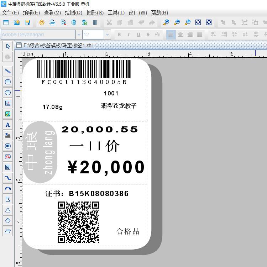The image size is (267, 267).
Task: Click the database settings cylinder icon
Action: pyautogui.click(x=74, y=22)
